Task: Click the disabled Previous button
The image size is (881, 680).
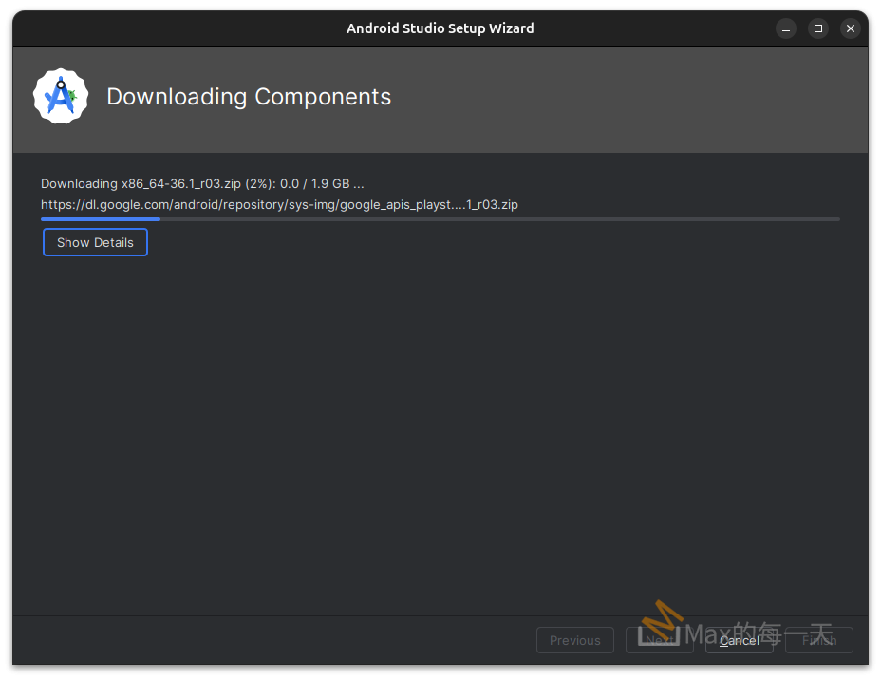Action: click(x=574, y=640)
